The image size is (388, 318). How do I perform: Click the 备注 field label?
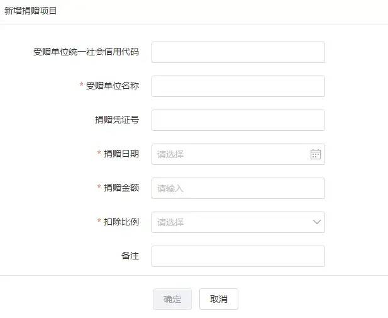tap(130, 256)
